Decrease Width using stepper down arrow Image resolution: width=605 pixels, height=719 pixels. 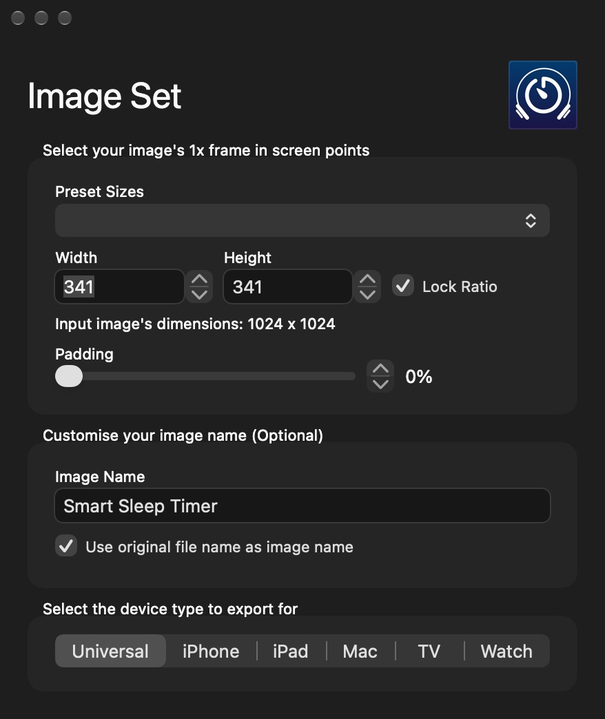199,294
